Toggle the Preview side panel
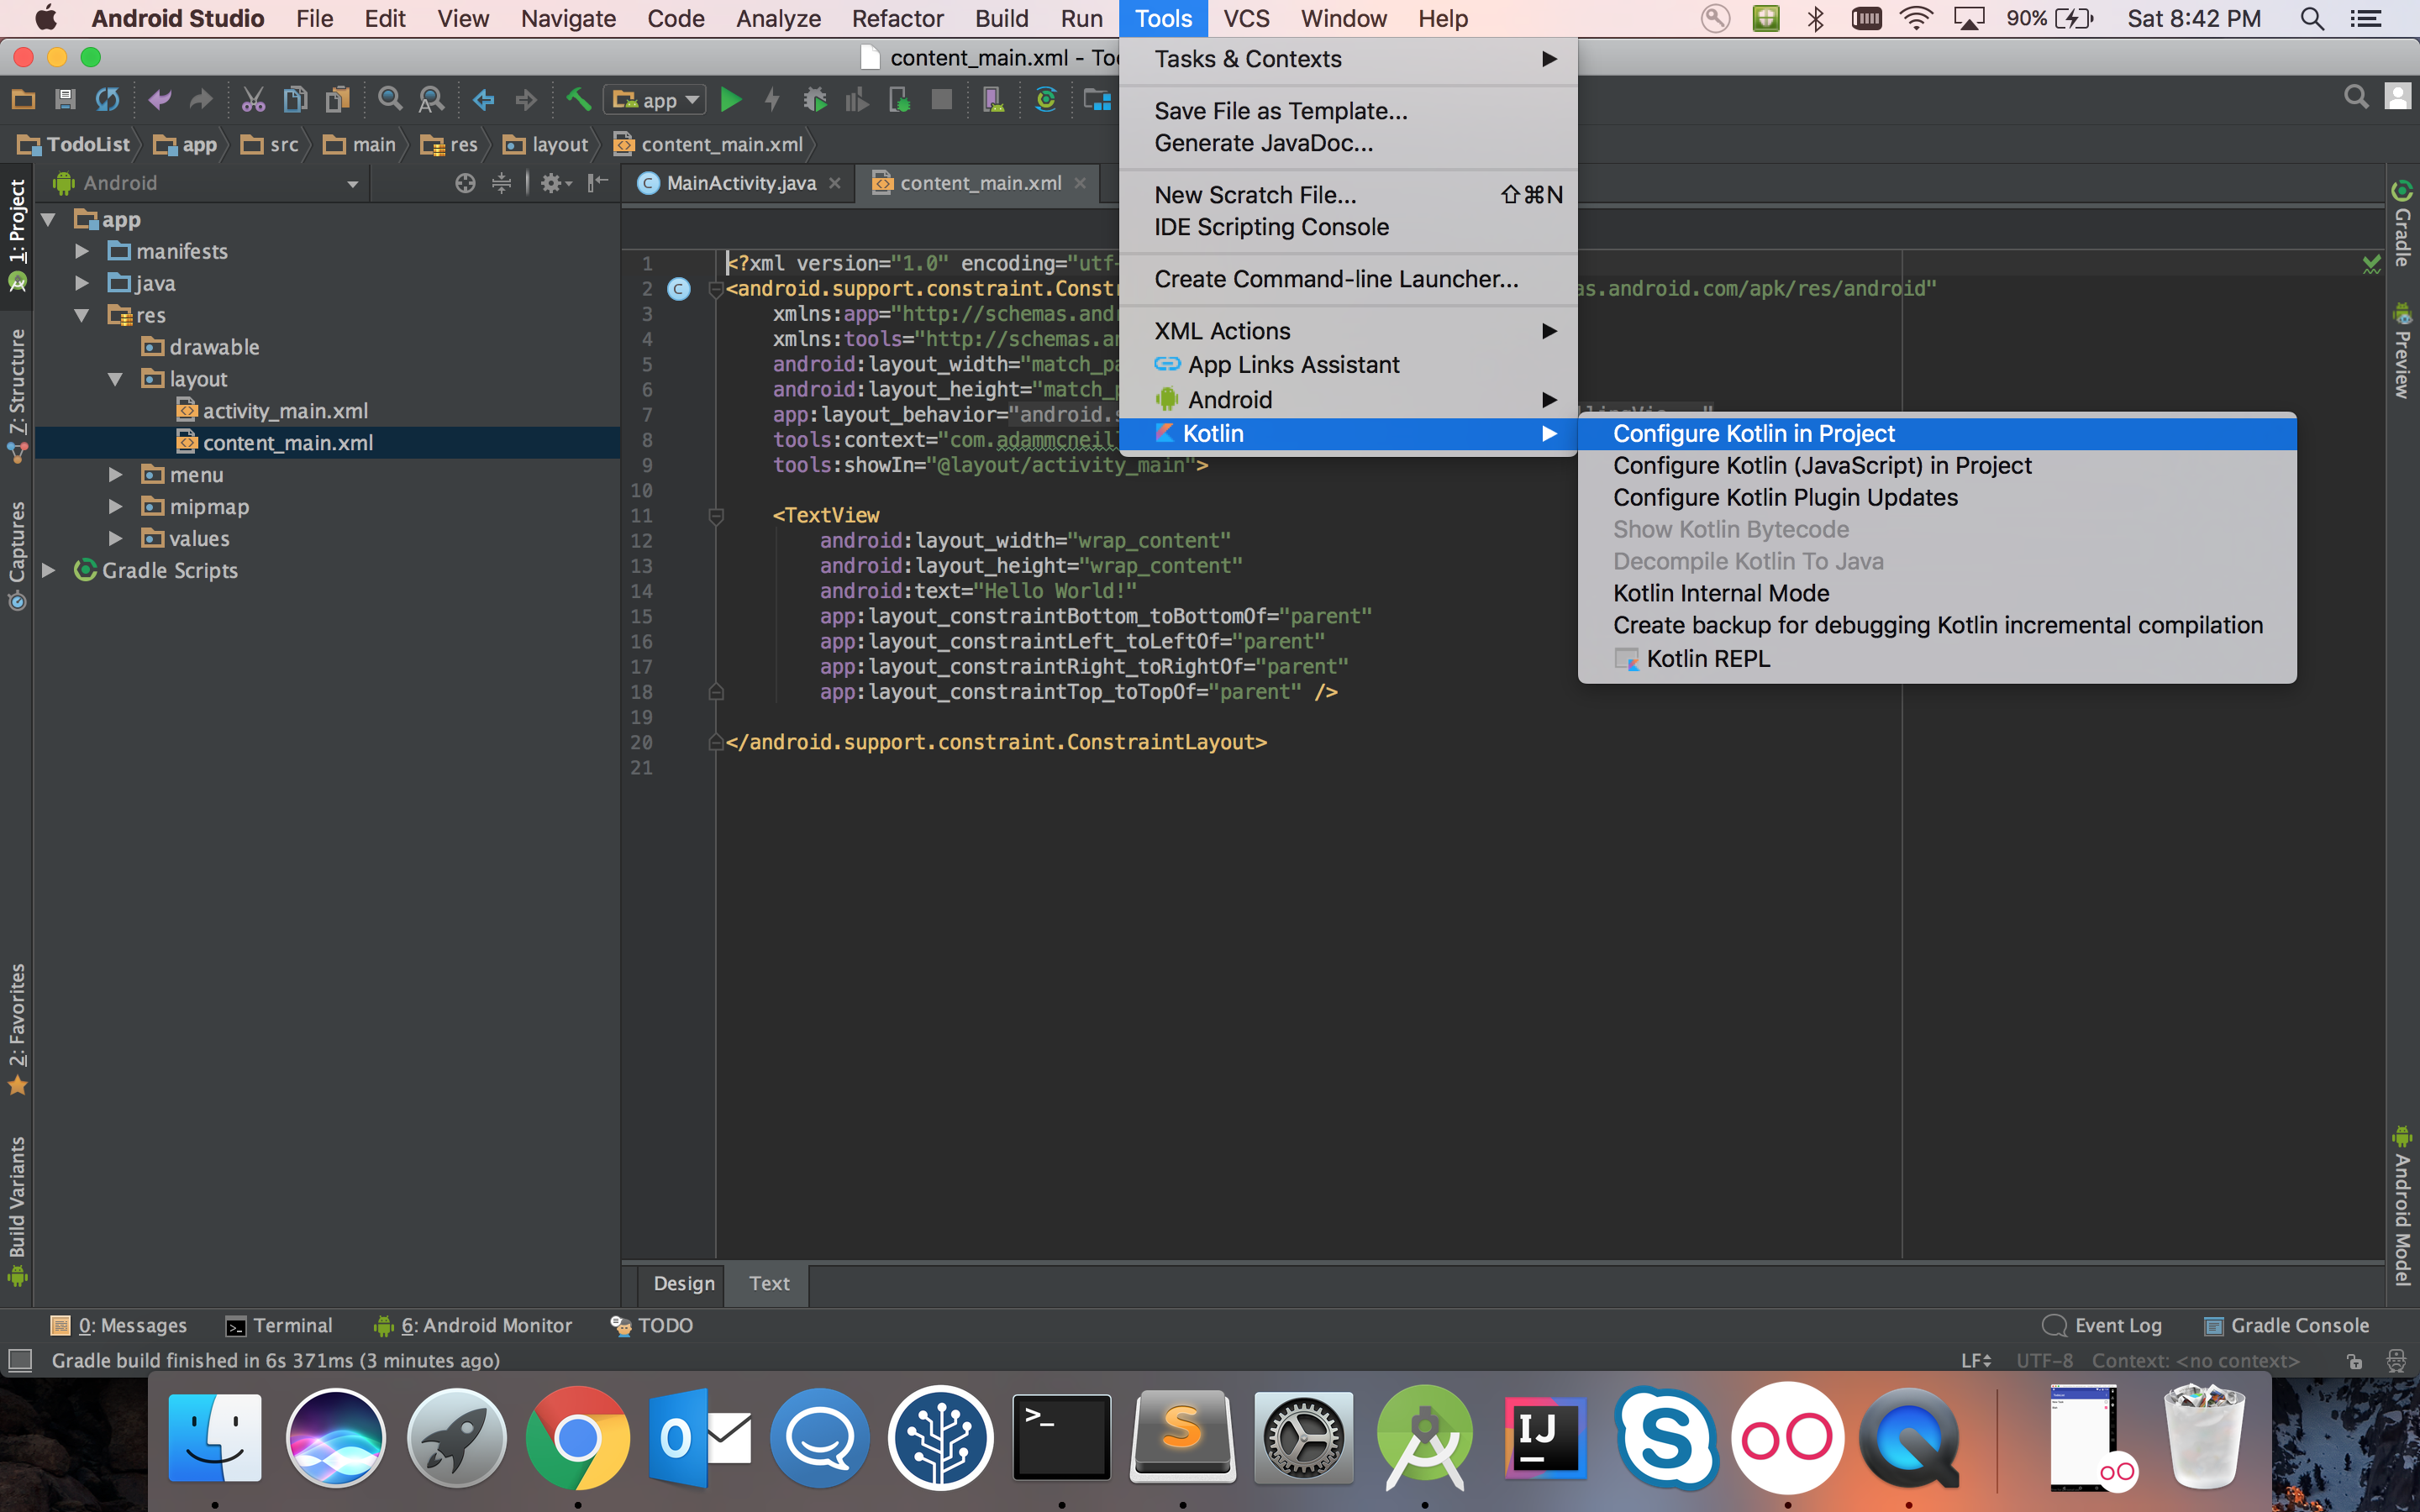 tap(2402, 352)
